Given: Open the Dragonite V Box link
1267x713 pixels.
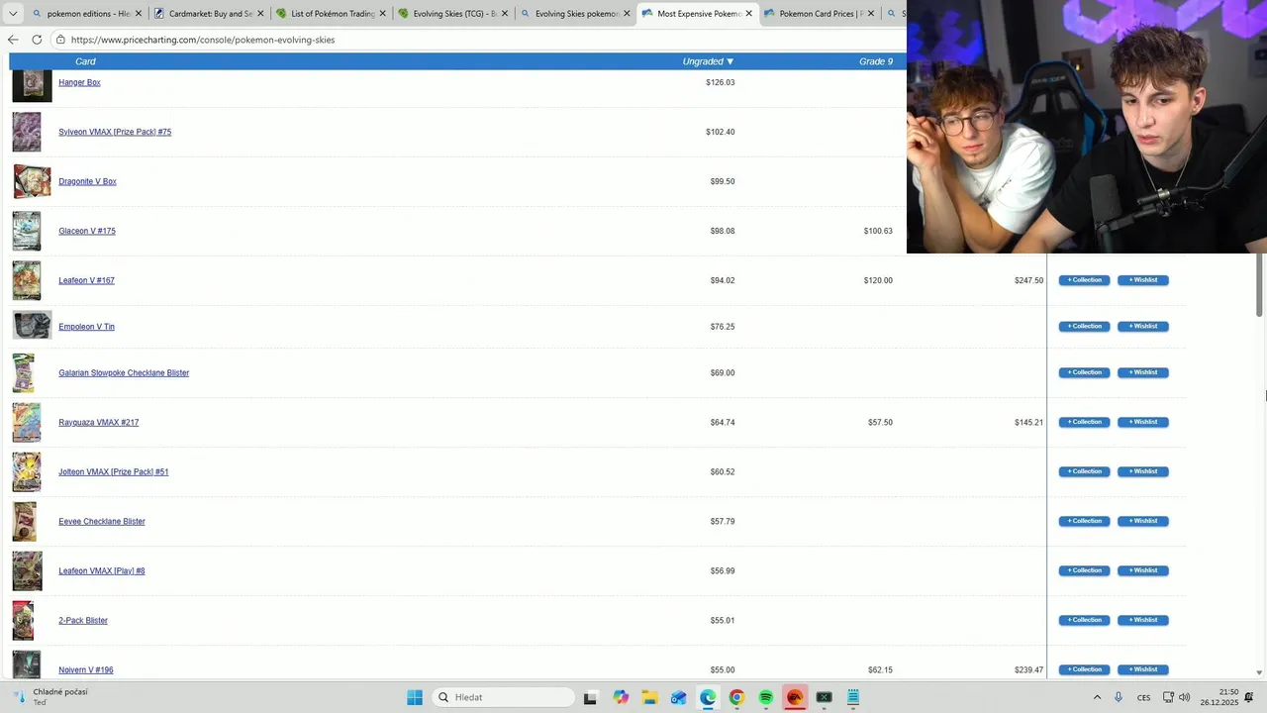Looking at the screenshot, I should pyautogui.click(x=87, y=181).
